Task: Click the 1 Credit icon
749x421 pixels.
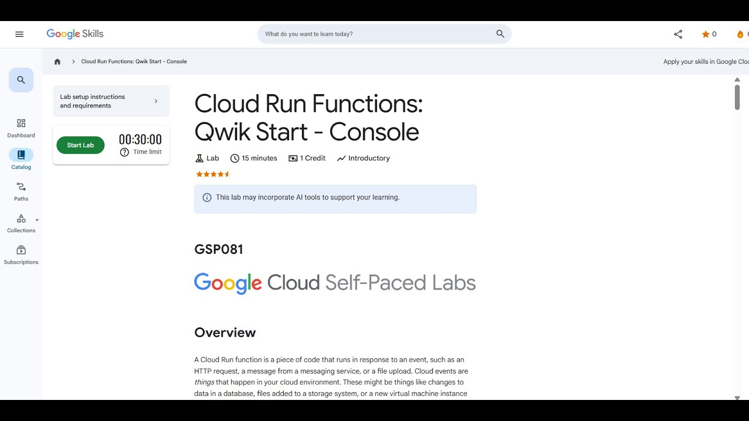Action: (x=293, y=158)
